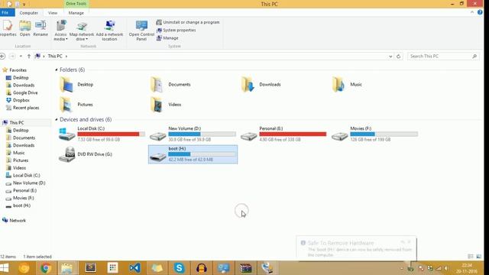Image resolution: width=489 pixels, height=275 pixels.
Task: Open Music under This PC tree
Action: [x=18, y=153]
